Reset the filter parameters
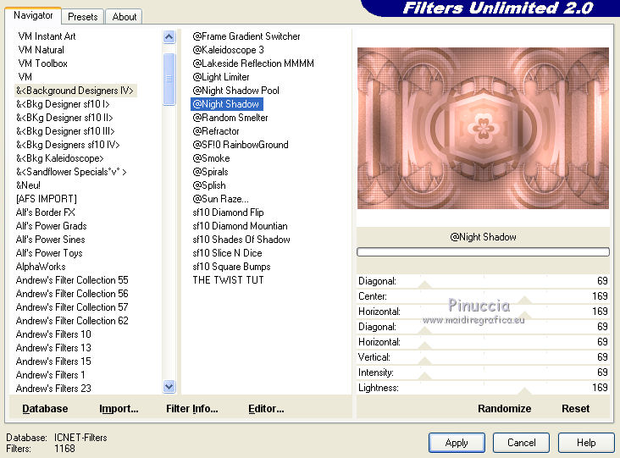Image resolution: width=620 pixels, height=458 pixels. (x=575, y=409)
